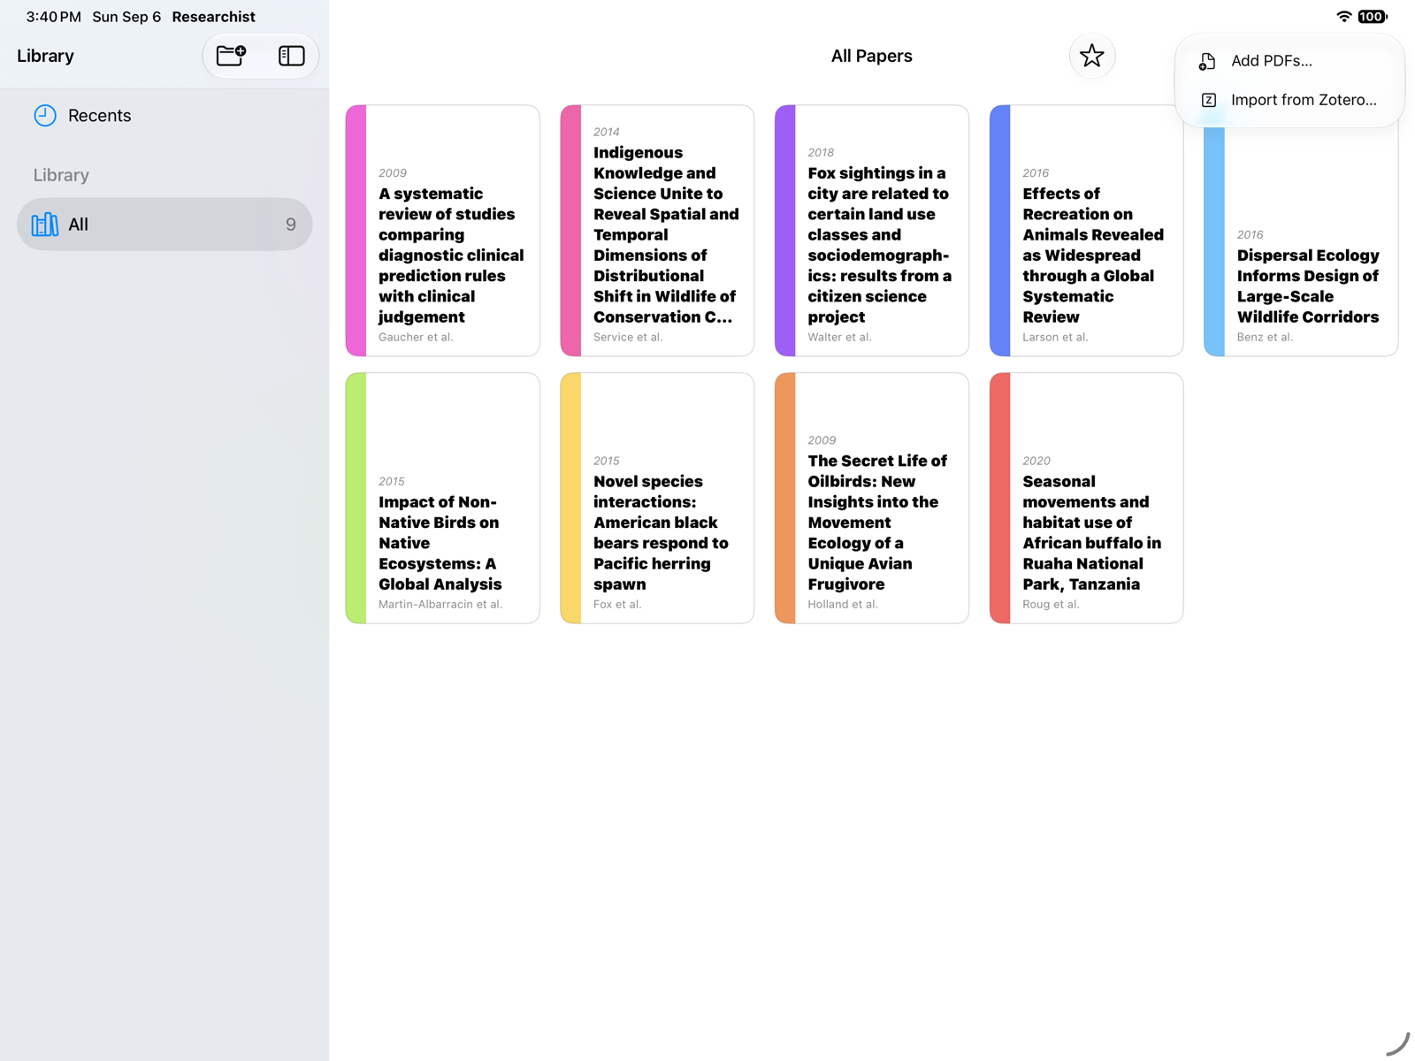Viewport: 1415px width, 1061px height.
Task: Open the Gaucher et al. systematic review paper
Action: tap(442, 231)
